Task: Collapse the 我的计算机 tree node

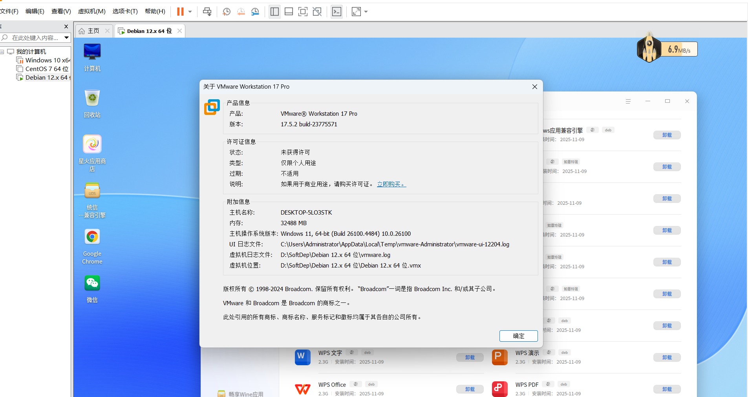Action: tap(2, 52)
